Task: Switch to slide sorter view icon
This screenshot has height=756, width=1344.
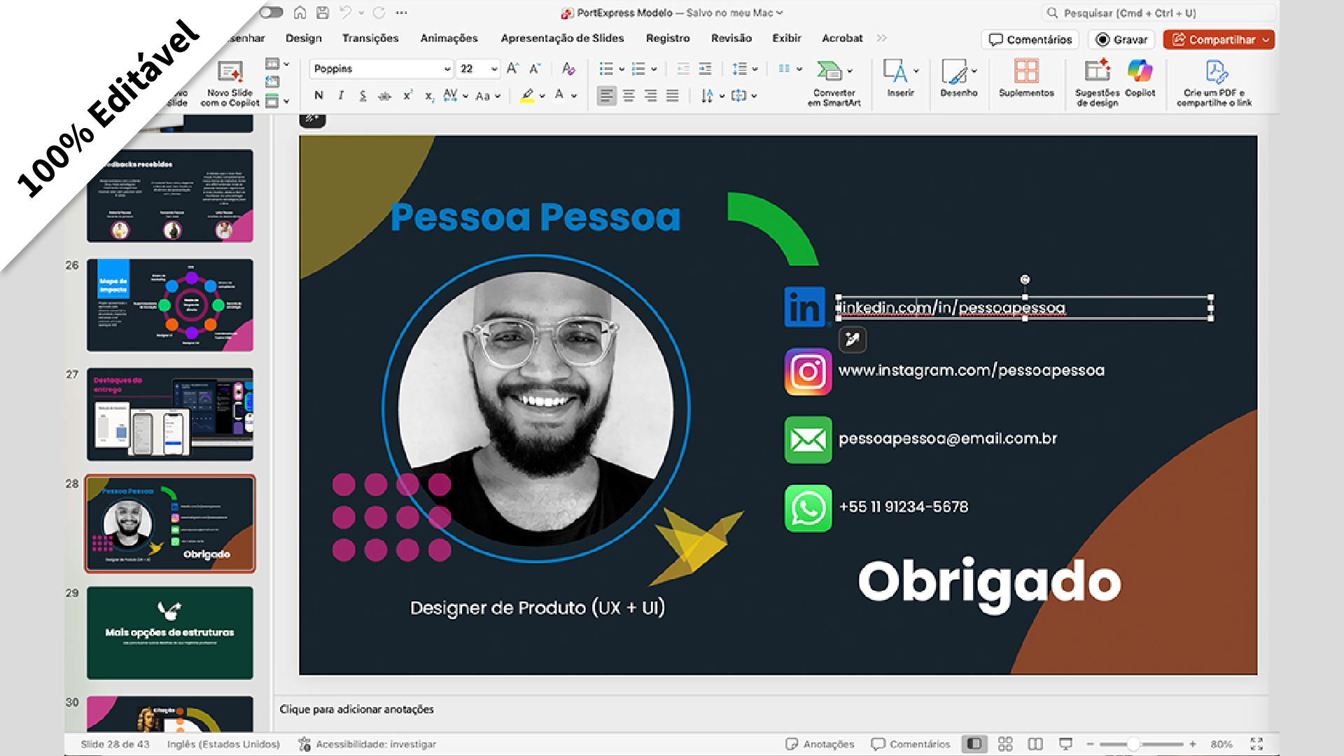Action: tap(1005, 744)
